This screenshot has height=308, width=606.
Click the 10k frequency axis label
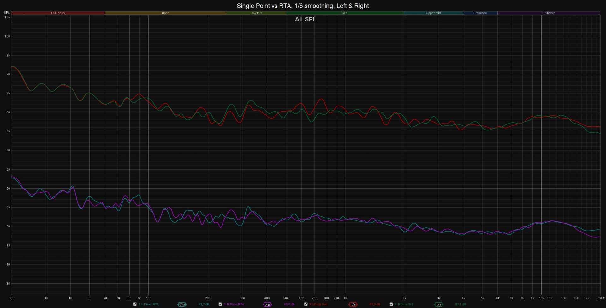pyautogui.click(x=542, y=298)
